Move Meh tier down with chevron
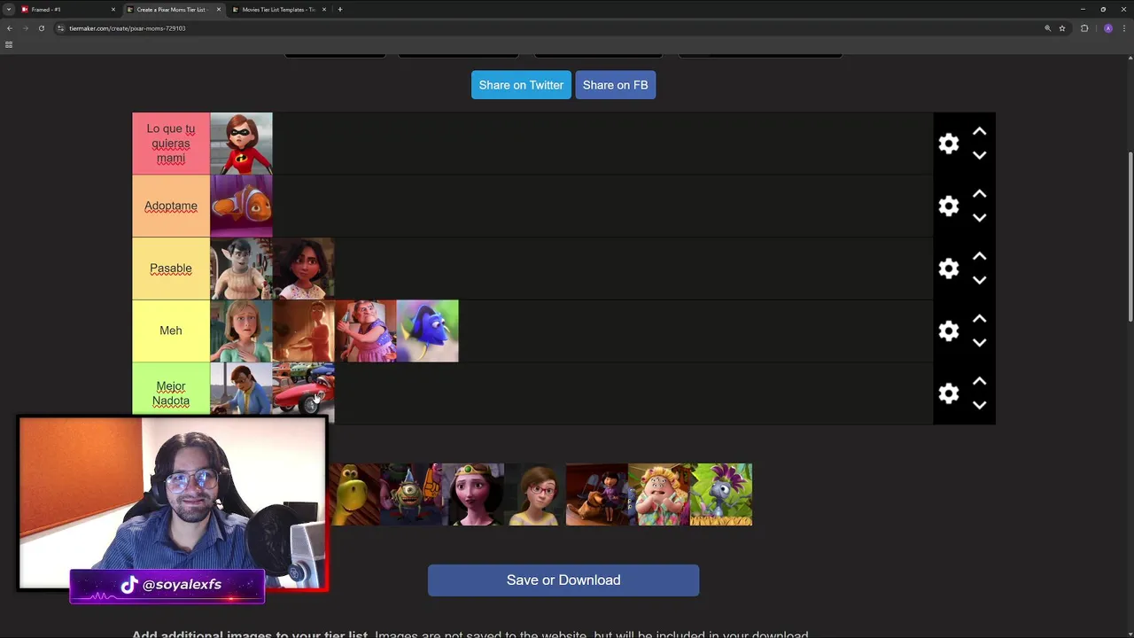Screen dimensions: 1134x638 979,342
